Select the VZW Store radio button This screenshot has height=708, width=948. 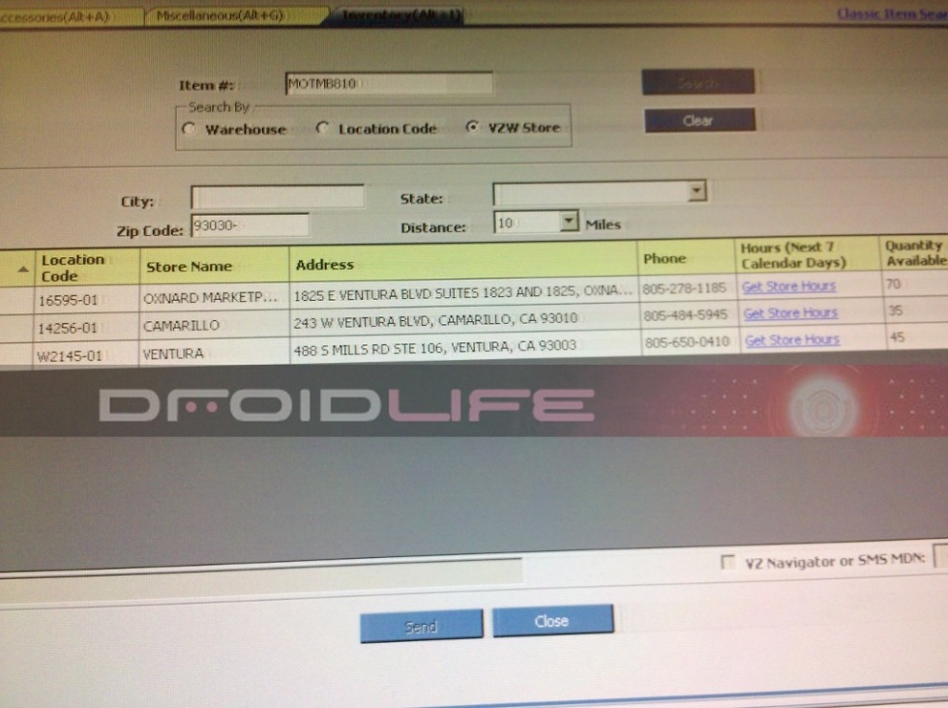pos(471,128)
